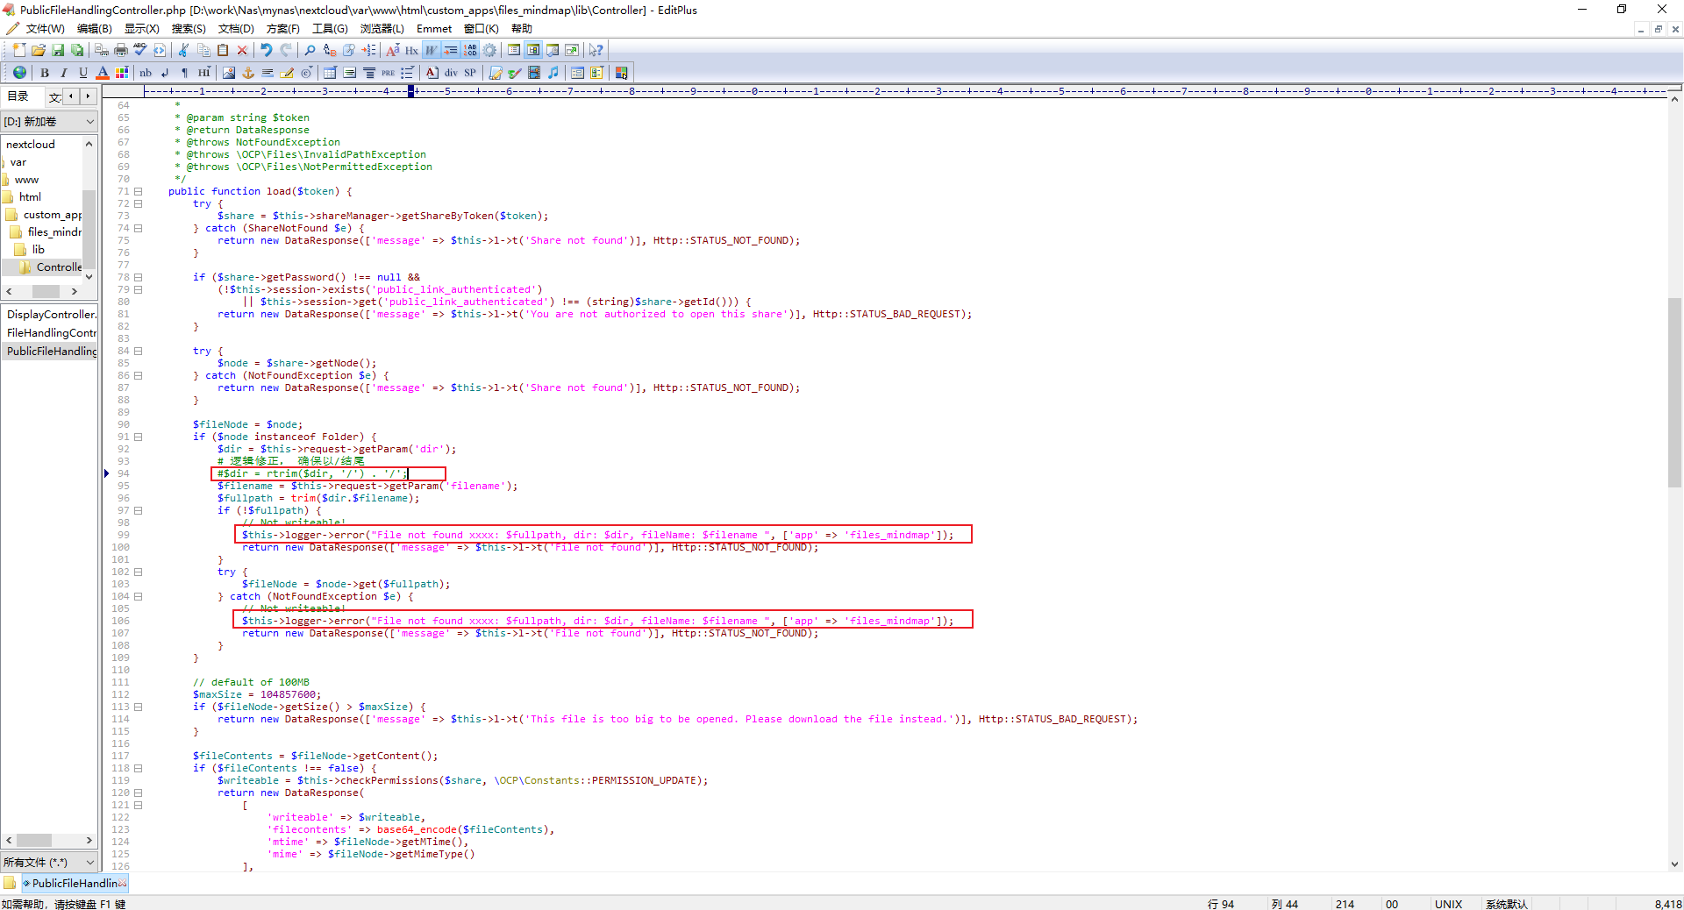Collapse the try block fold at line 102

click(138, 572)
